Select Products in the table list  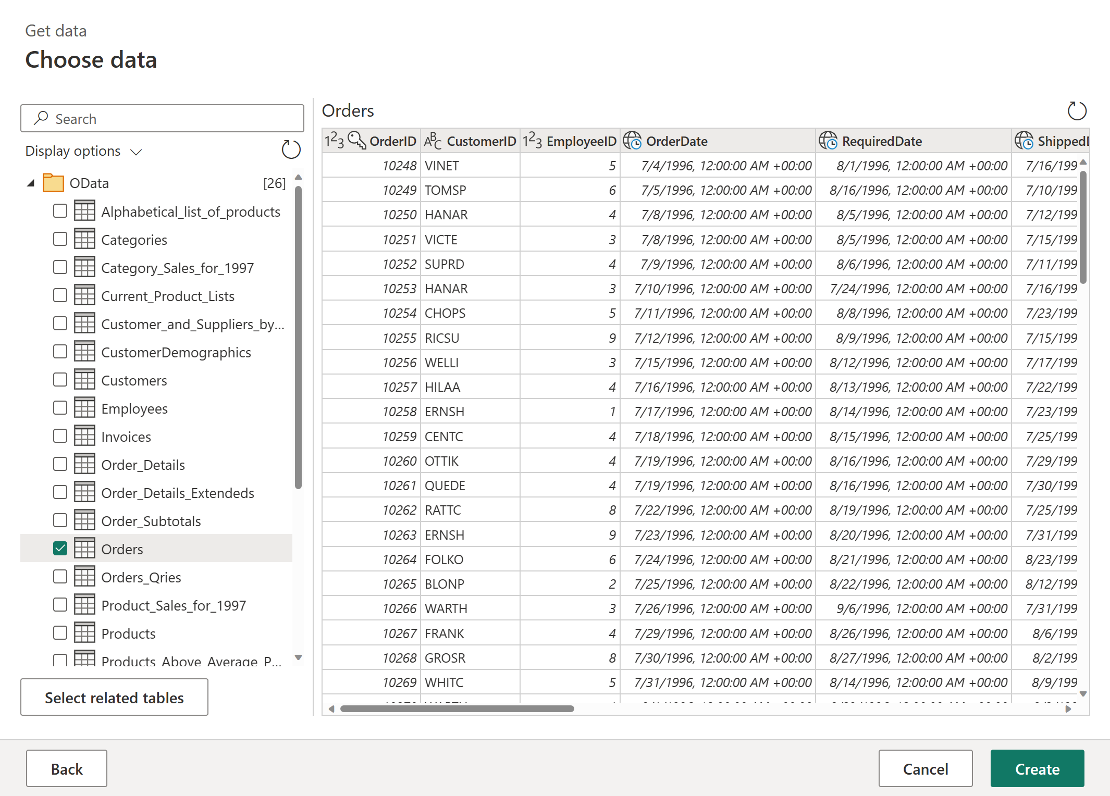(x=128, y=633)
